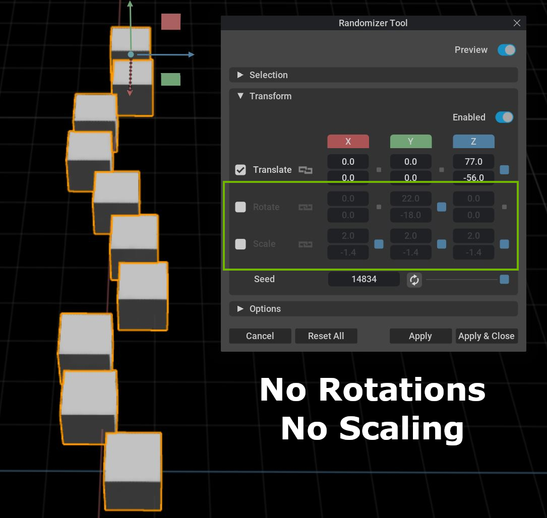Image resolution: width=547 pixels, height=518 pixels.
Task: Toggle Rotate X small gray indicator
Action: (379, 207)
